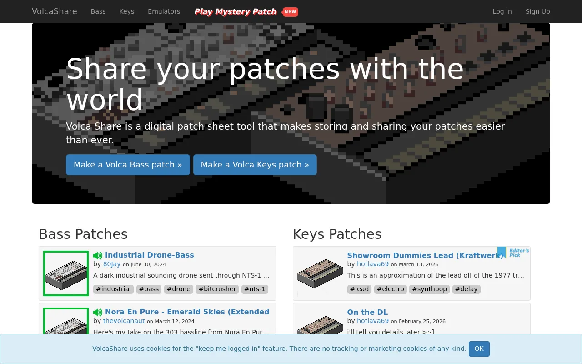This screenshot has width=582, height=364.
Task: Open the Emulators menu item
Action: (164, 11)
